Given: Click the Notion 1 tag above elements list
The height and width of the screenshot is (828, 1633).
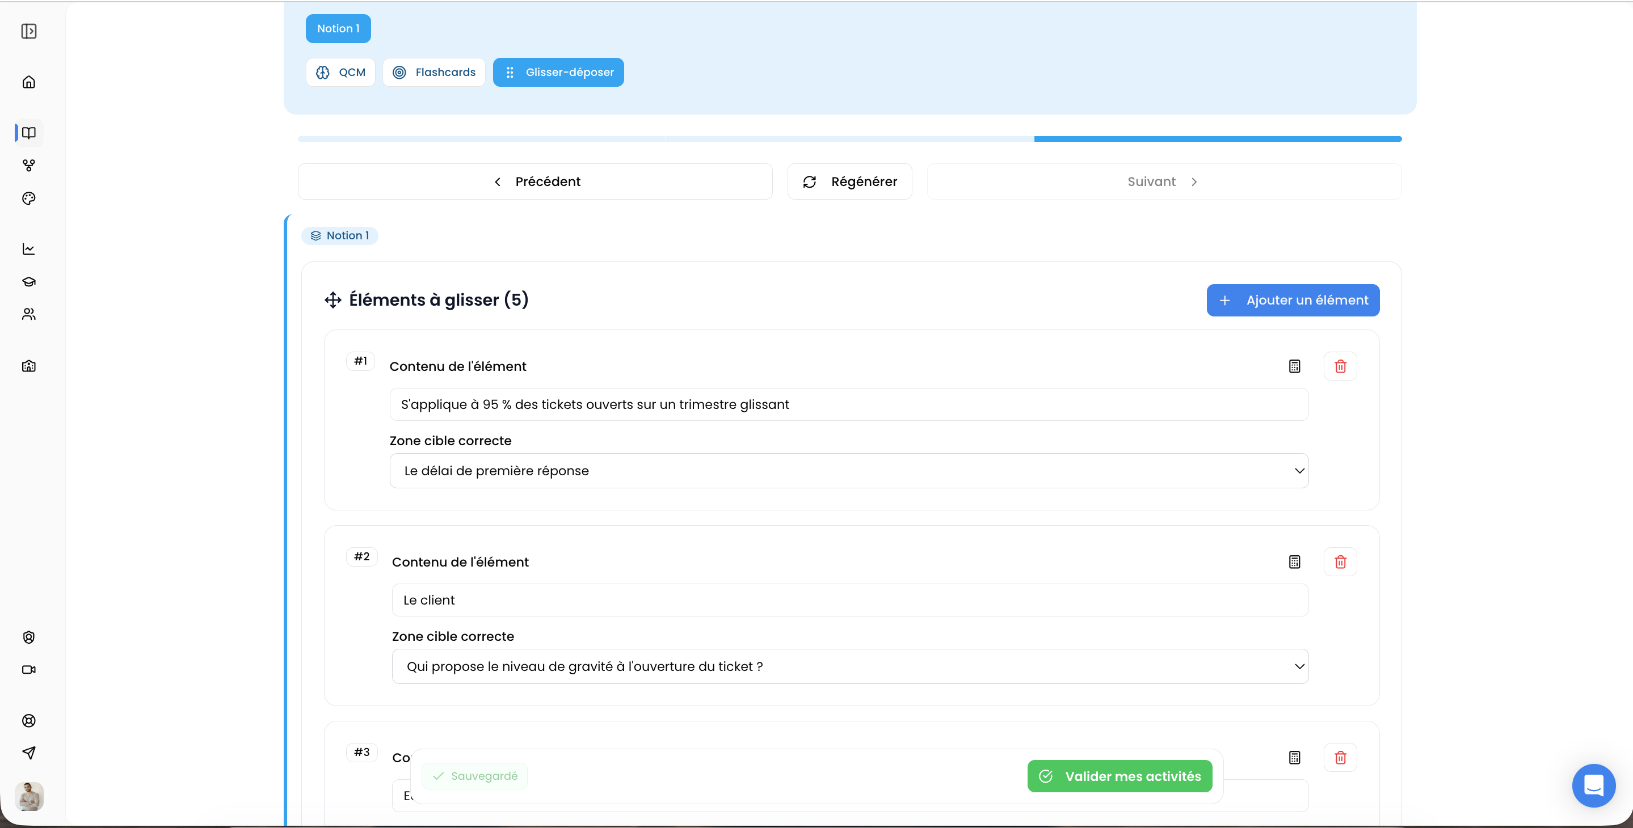Looking at the screenshot, I should pos(340,236).
